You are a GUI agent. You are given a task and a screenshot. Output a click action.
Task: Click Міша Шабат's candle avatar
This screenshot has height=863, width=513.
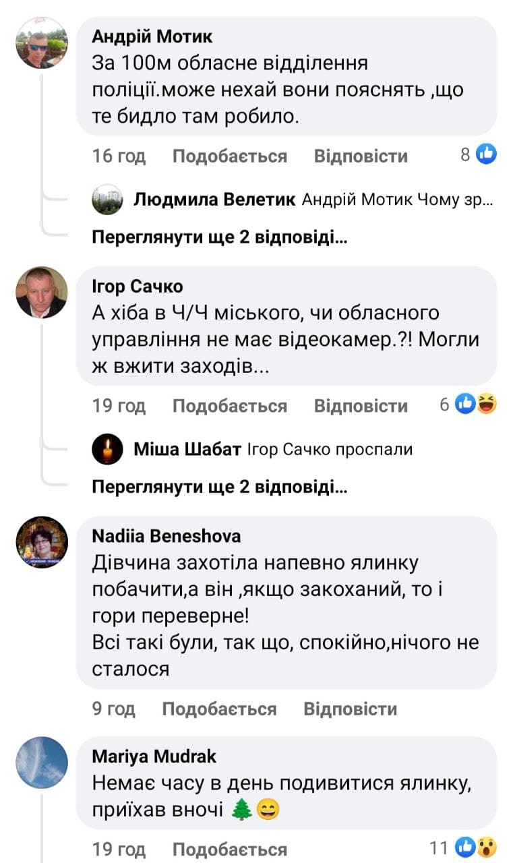[108, 449]
